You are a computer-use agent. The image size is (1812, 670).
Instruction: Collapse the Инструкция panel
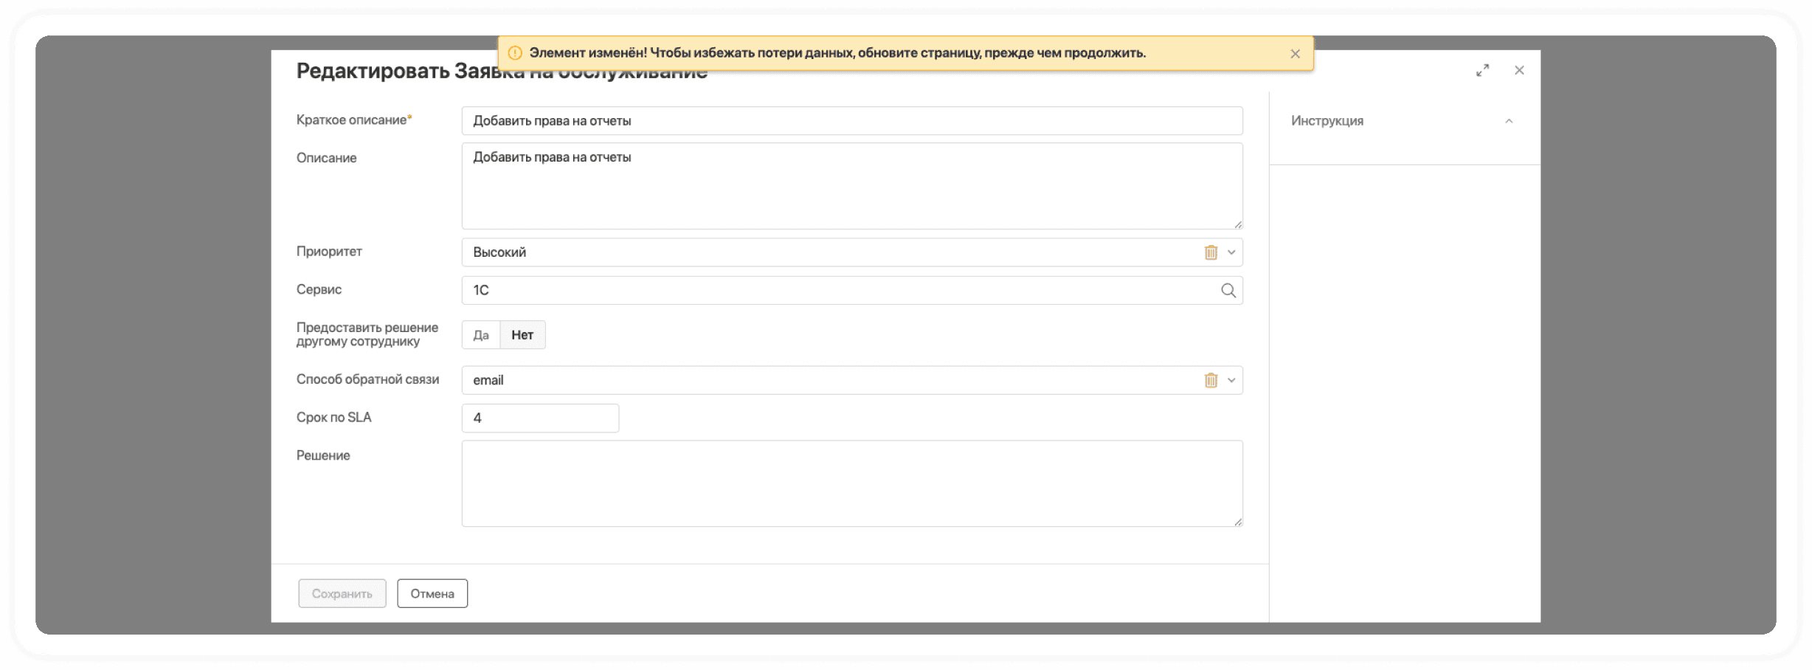(x=1509, y=121)
